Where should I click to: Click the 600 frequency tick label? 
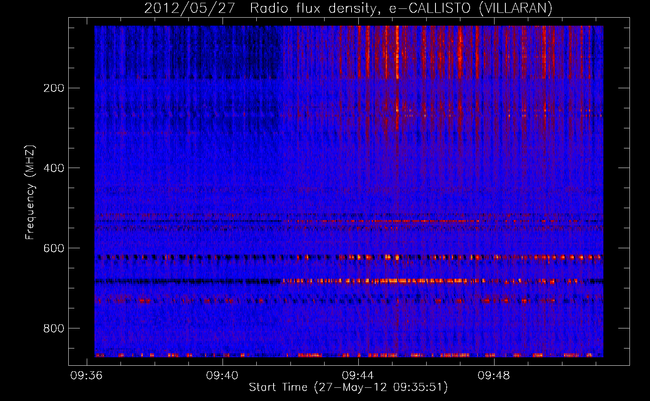click(x=54, y=248)
